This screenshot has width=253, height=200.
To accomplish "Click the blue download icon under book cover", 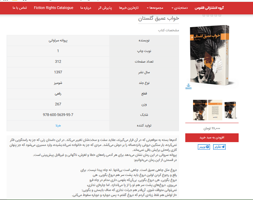I will (189, 87).
